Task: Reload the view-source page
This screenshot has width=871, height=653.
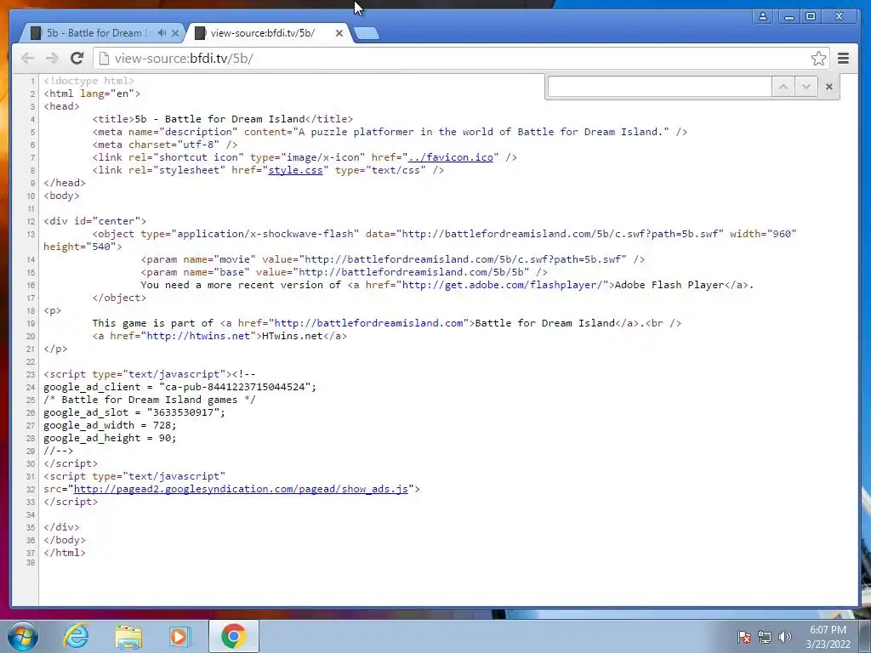Action: (x=77, y=59)
